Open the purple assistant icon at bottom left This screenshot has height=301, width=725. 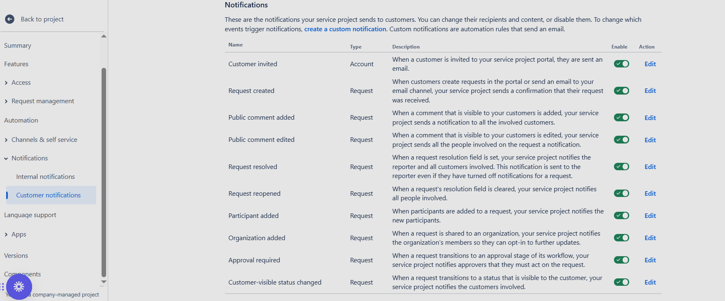(19, 287)
